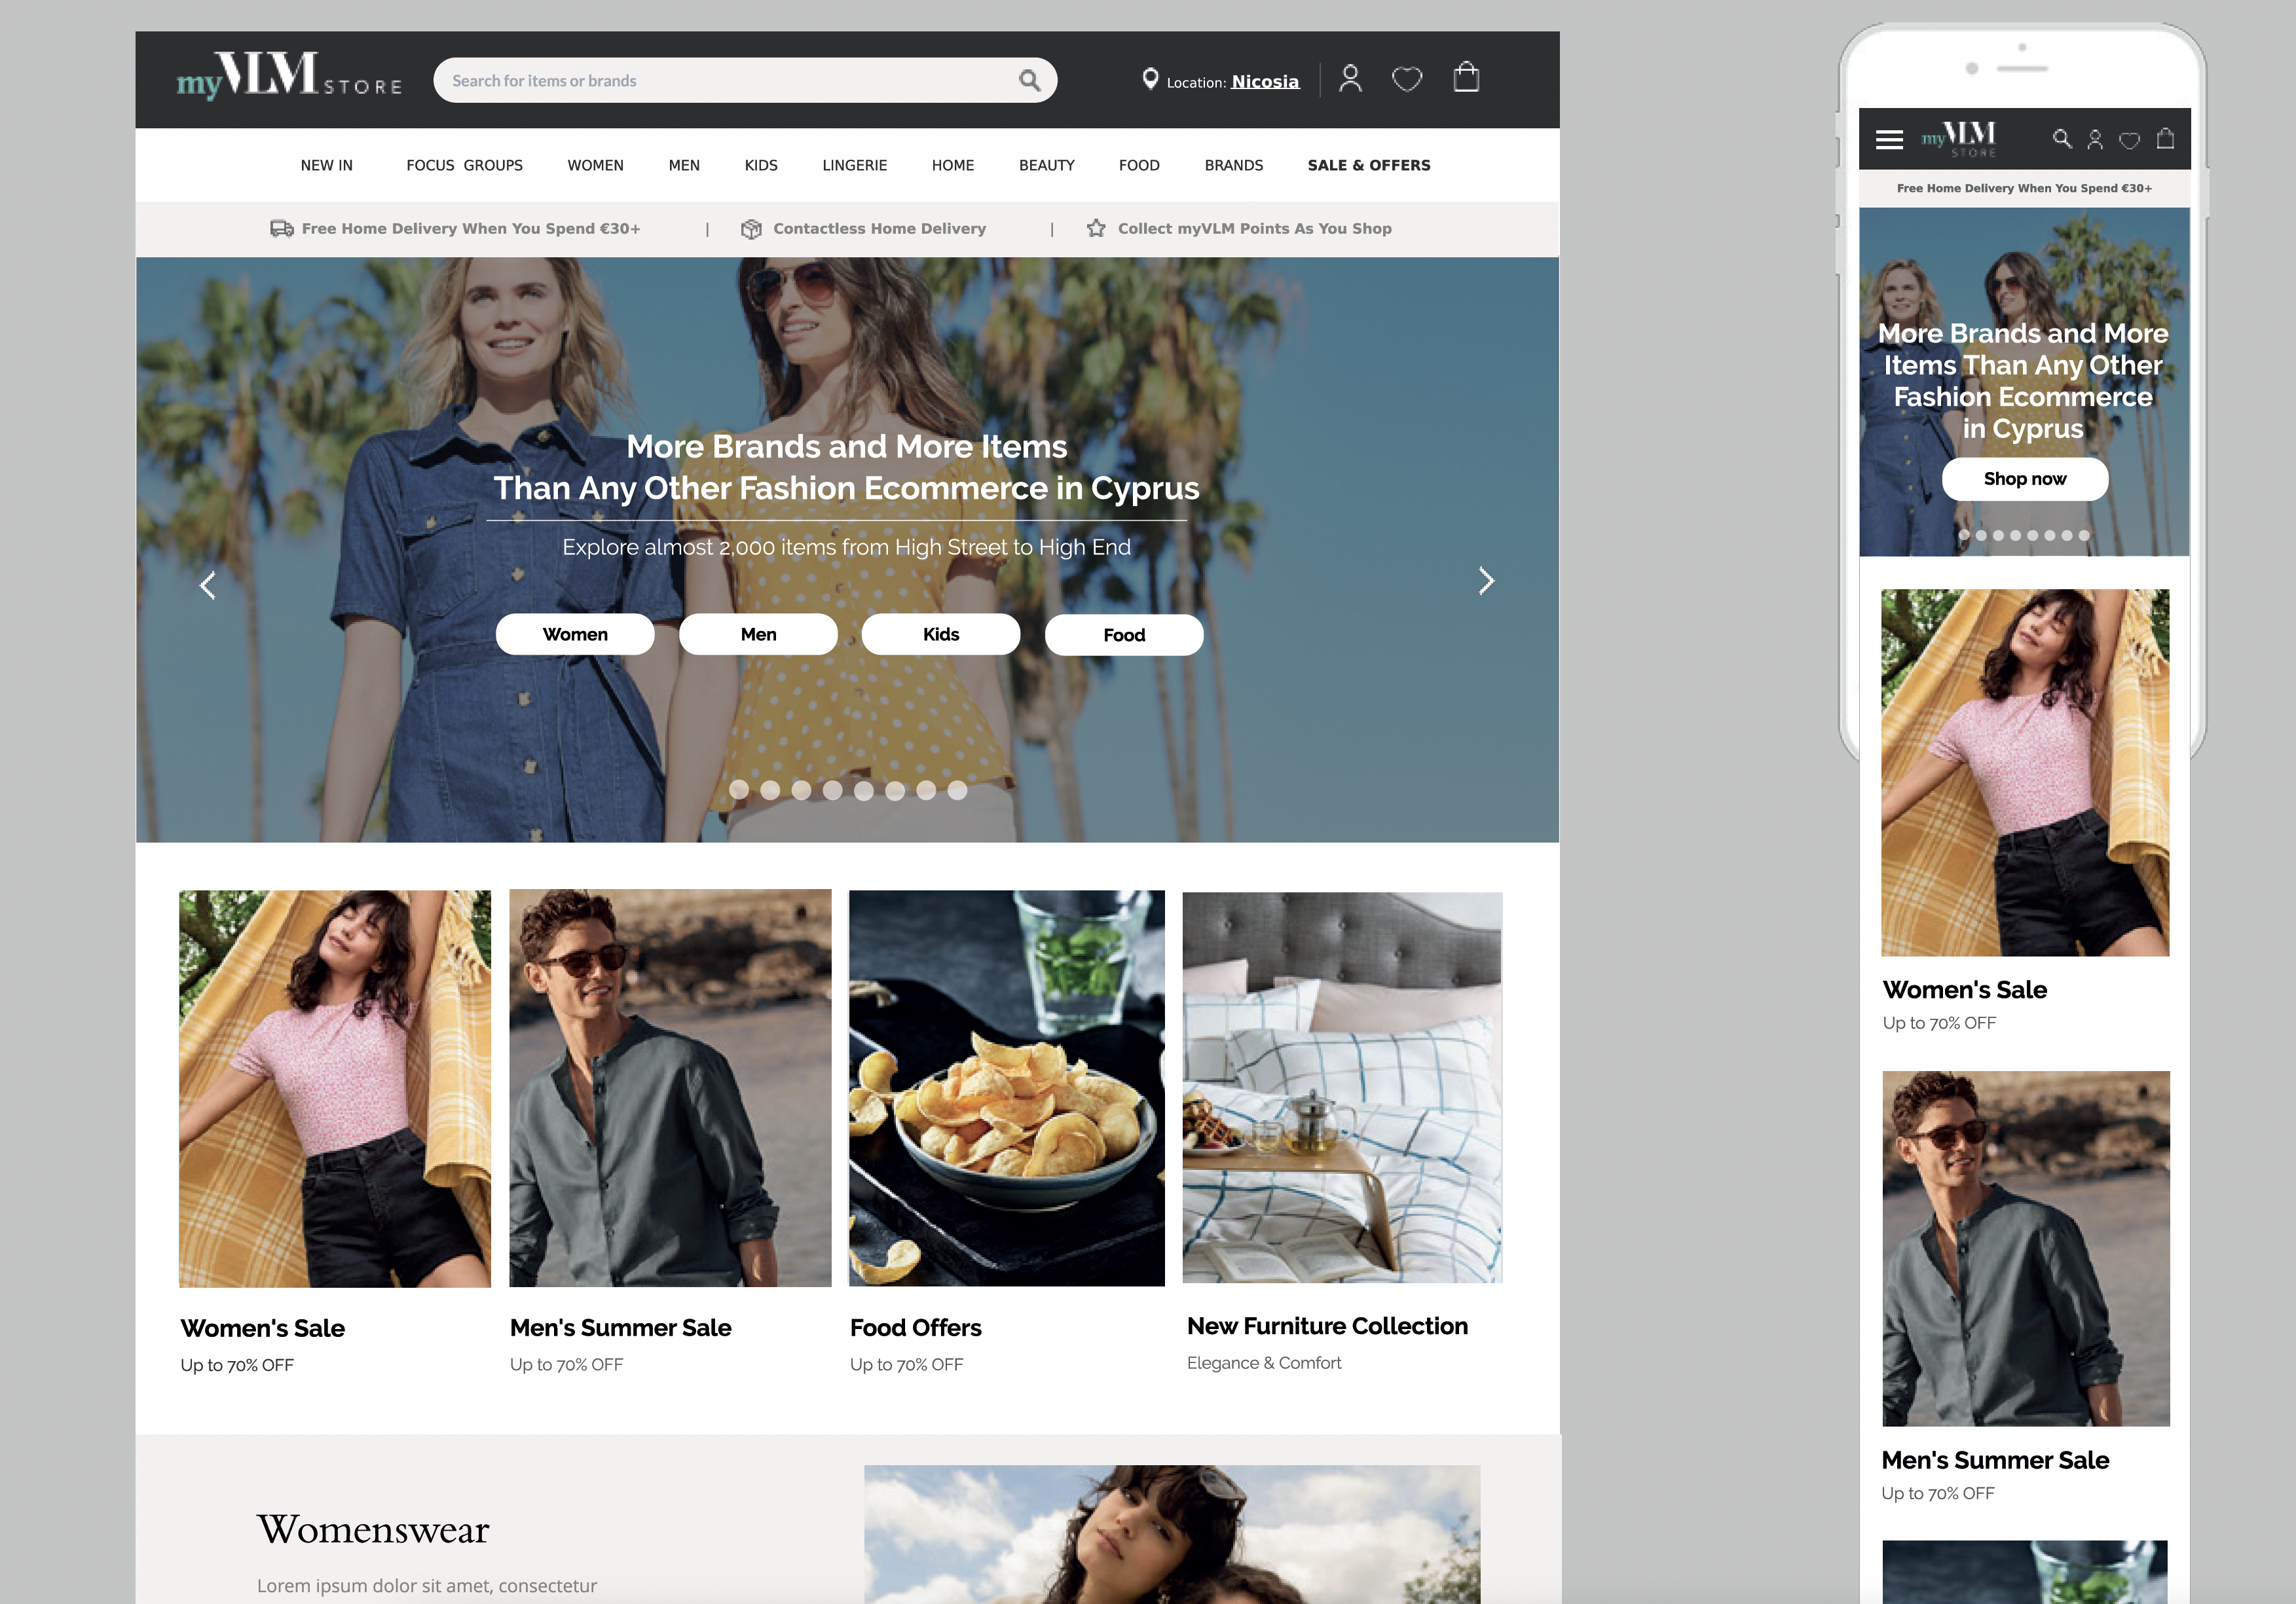The image size is (2296, 1604).
Task: Tap the mobile shopping bag icon
Action: pos(2165,138)
